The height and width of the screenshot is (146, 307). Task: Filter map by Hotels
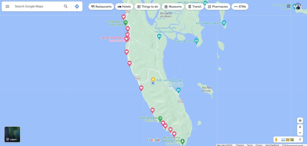point(124,7)
